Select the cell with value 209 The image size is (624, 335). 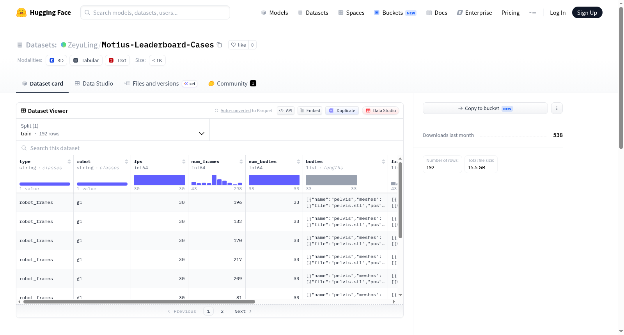click(217, 279)
